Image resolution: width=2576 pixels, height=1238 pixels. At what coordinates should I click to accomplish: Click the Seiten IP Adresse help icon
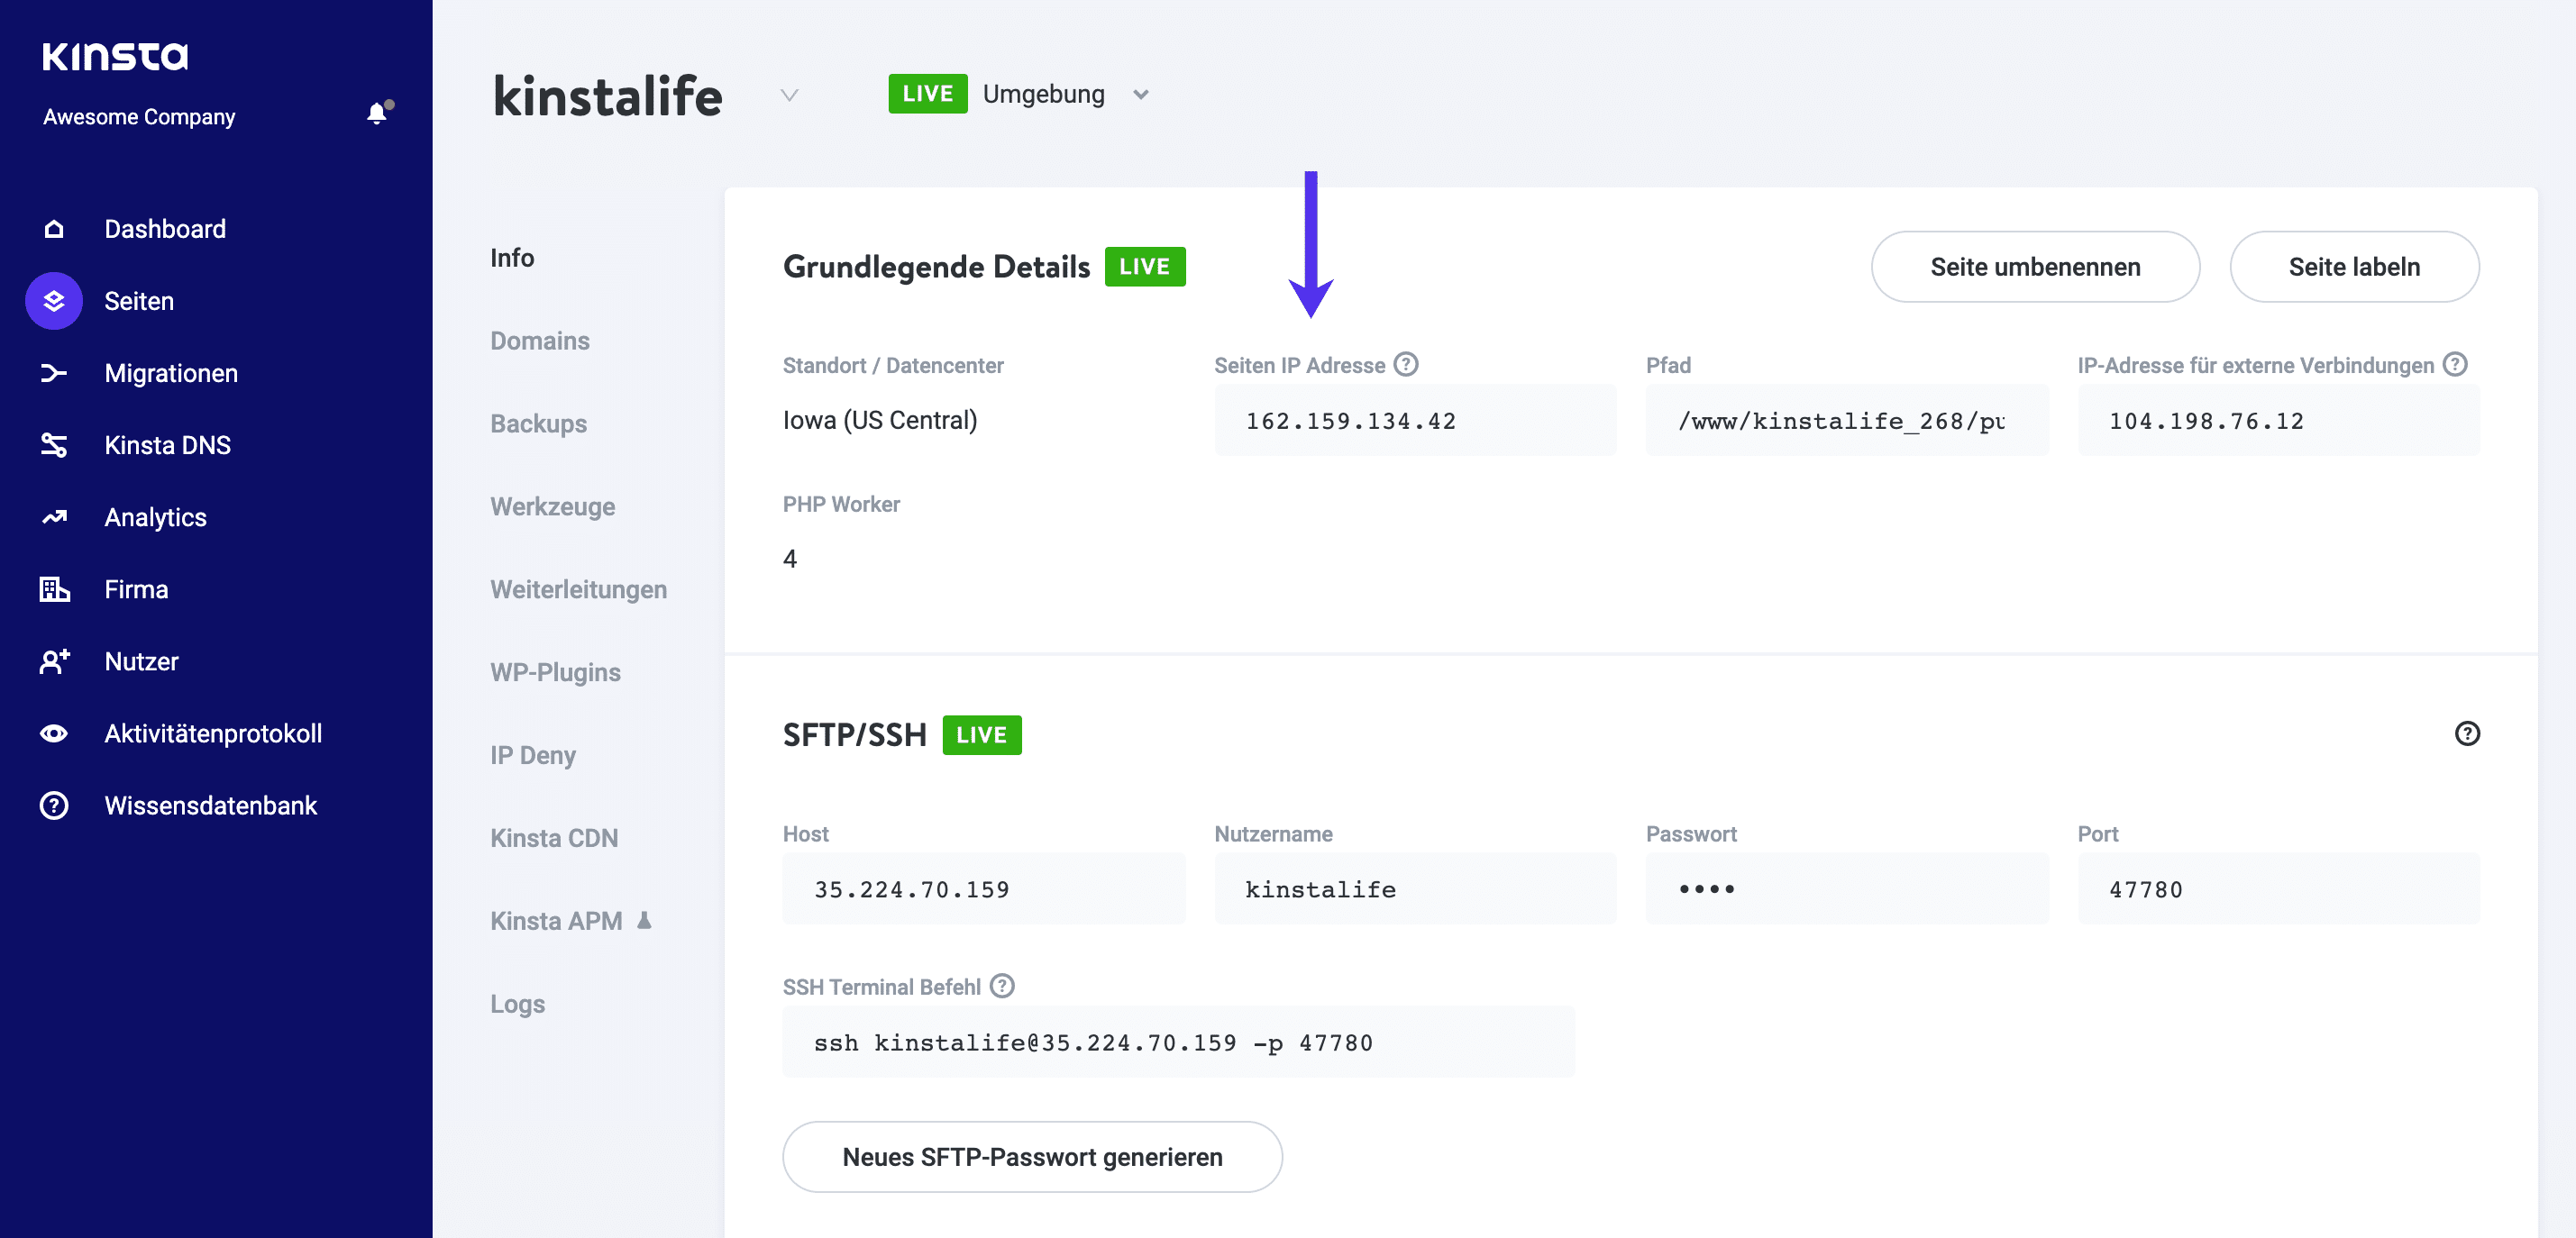[1406, 364]
